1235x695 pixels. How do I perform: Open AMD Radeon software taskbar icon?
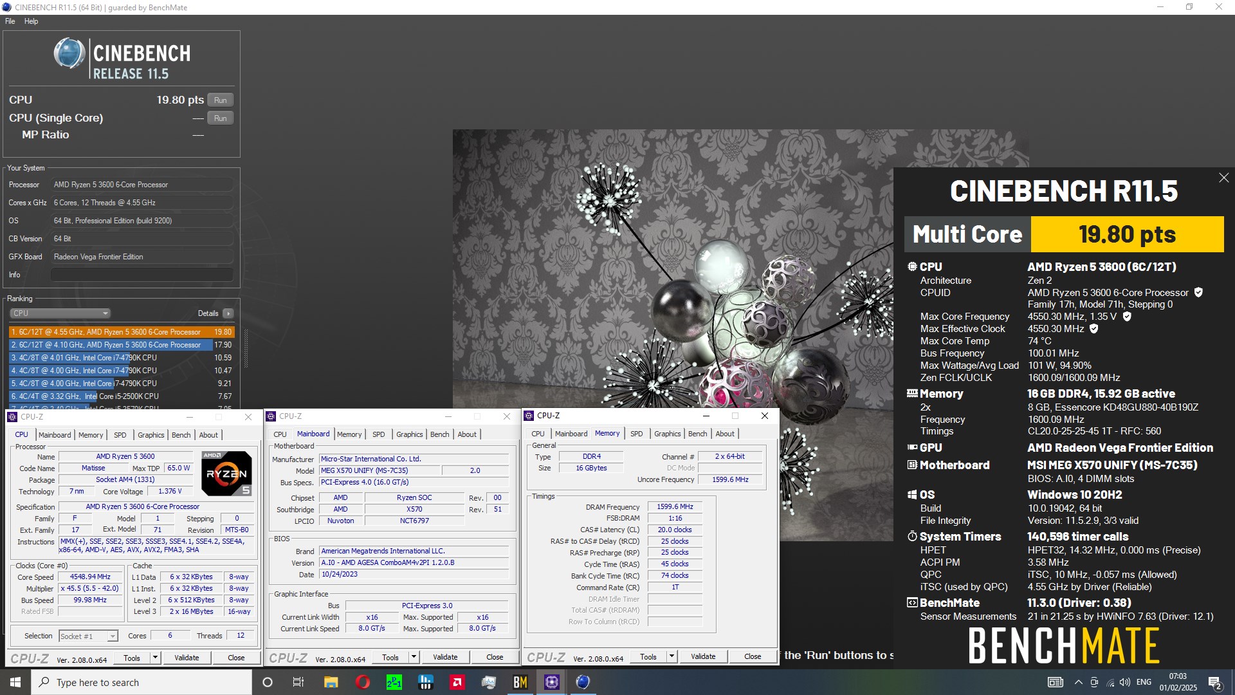point(457,682)
